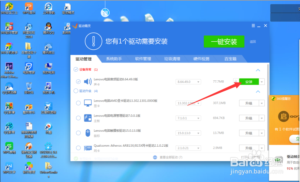This screenshot has width=300, height=182.
Task: Open the 360安全卫士 desktop icon
Action: tap(9, 8)
